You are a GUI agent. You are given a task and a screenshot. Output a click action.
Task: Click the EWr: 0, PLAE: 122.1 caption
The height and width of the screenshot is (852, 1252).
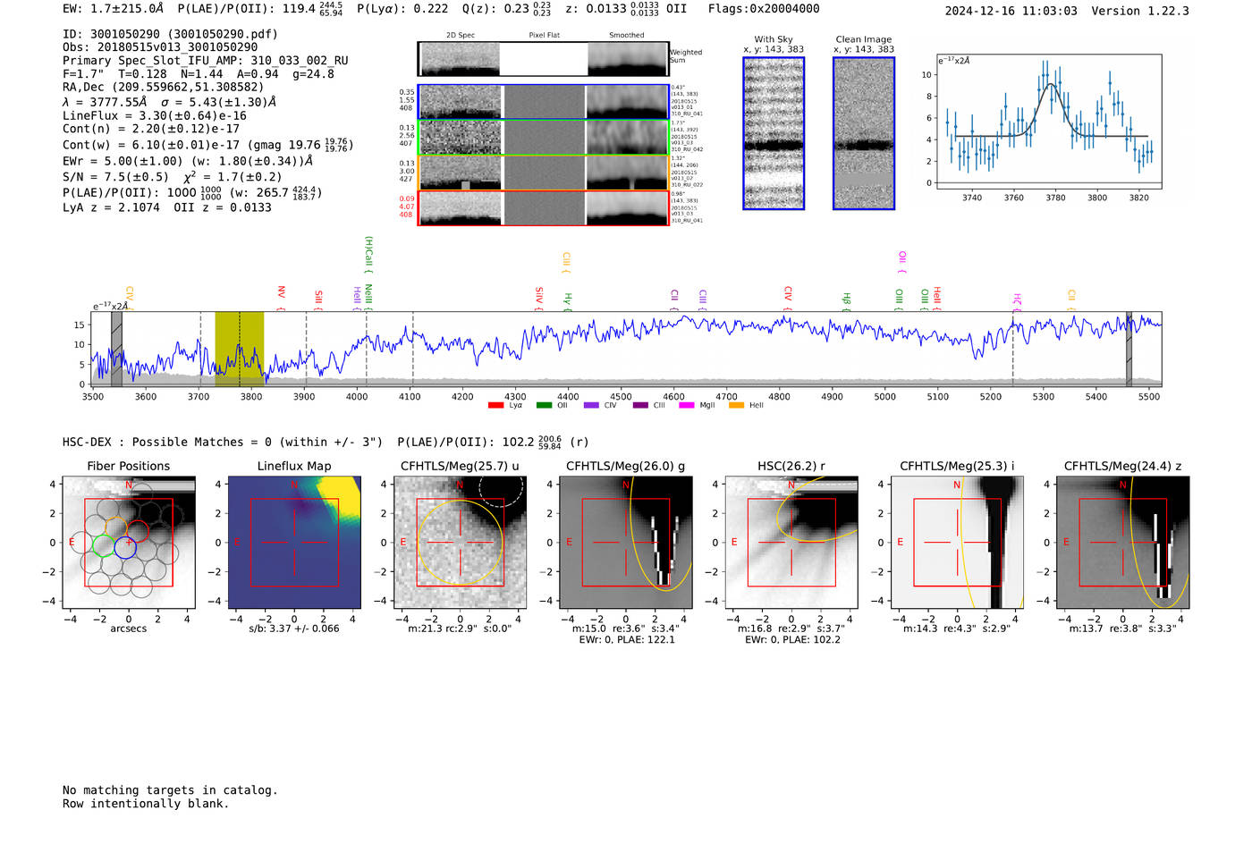pos(627,640)
